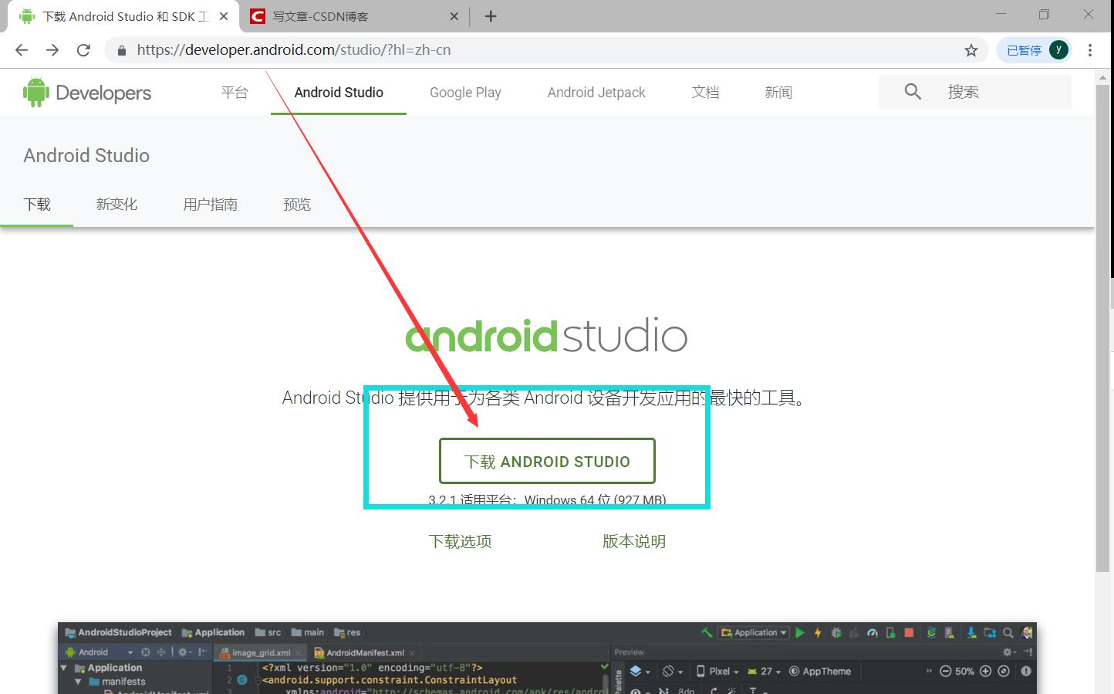Screen dimensions: 1114x694
Task: Click the Apply Changes lightning bolt icon
Action: (818, 633)
